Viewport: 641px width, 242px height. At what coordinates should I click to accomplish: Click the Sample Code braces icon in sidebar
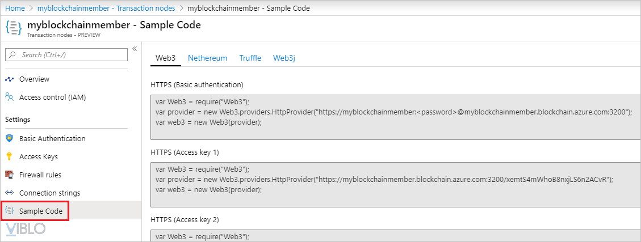point(9,211)
